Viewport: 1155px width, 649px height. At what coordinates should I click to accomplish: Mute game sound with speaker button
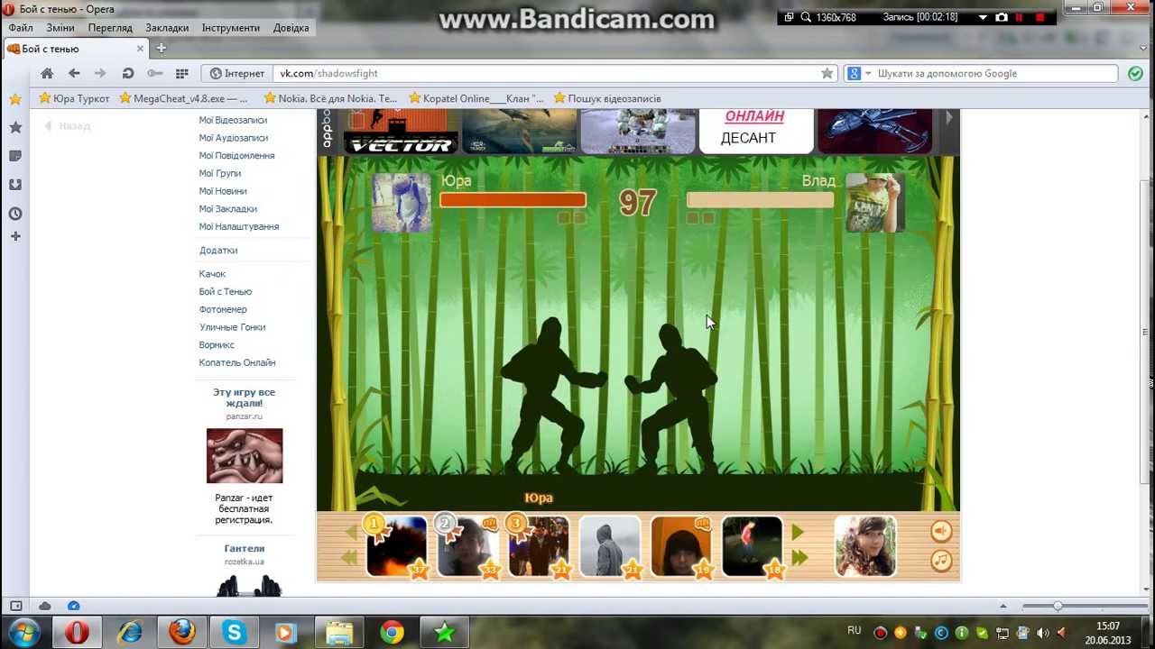[941, 531]
